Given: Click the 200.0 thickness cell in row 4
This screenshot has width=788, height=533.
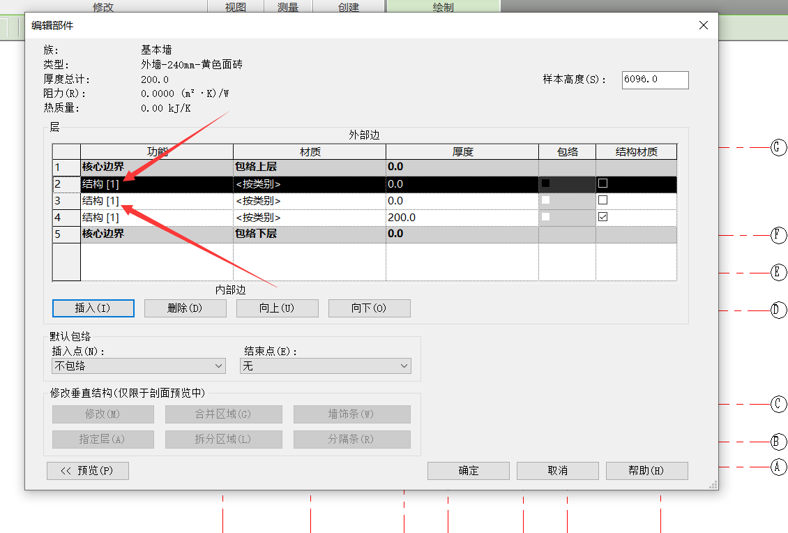Looking at the screenshot, I should click(x=462, y=218).
